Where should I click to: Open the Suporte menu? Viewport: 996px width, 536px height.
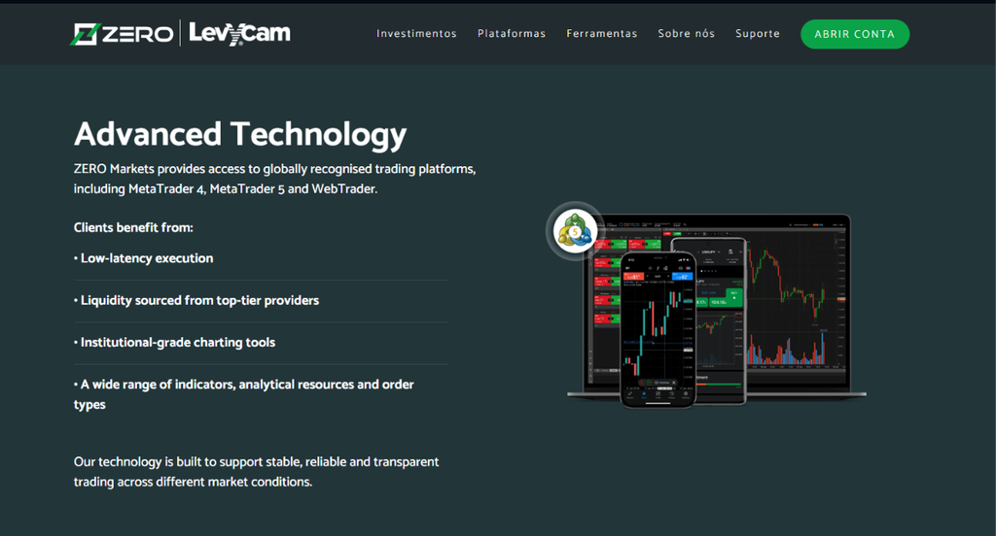[757, 34]
